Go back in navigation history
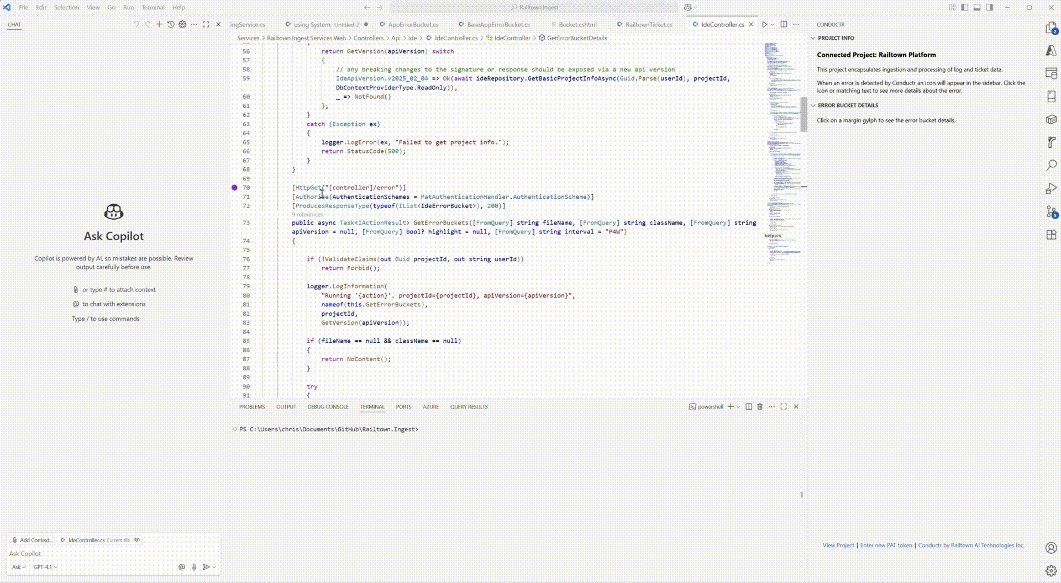The image size is (1061, 583). tap(367, 7)
